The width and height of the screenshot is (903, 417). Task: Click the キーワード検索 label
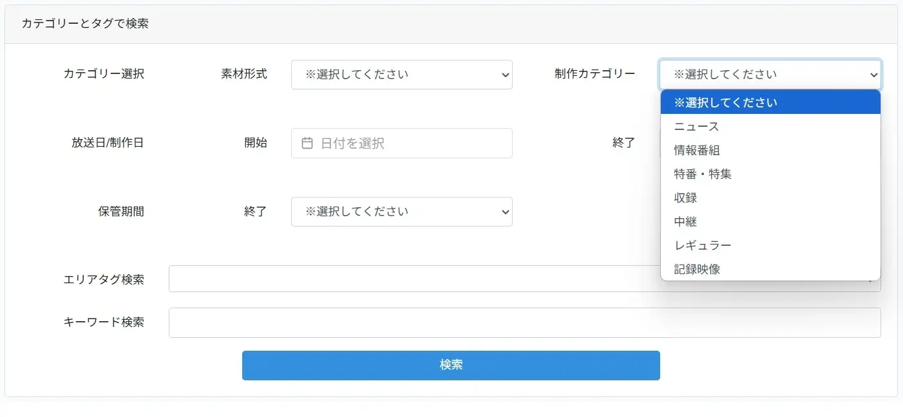(x=104, y=322)
